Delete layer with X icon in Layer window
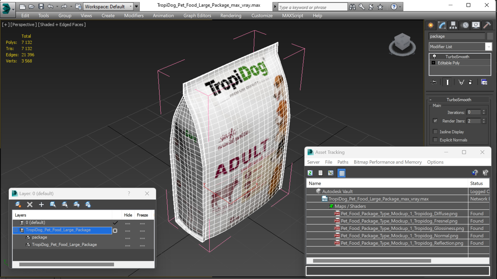 click(30, 205)
